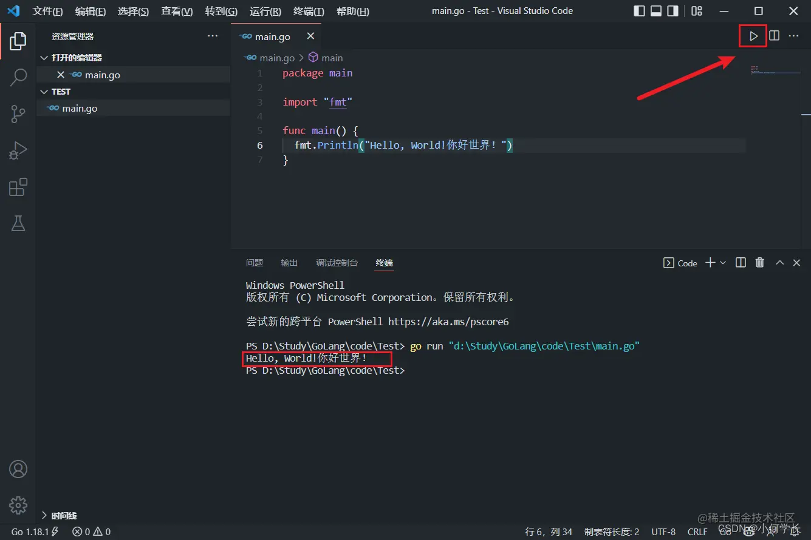Open the new terminal profile dropdown
The width and height of the screenshot is (811, 540).
[x=723, y=263]
